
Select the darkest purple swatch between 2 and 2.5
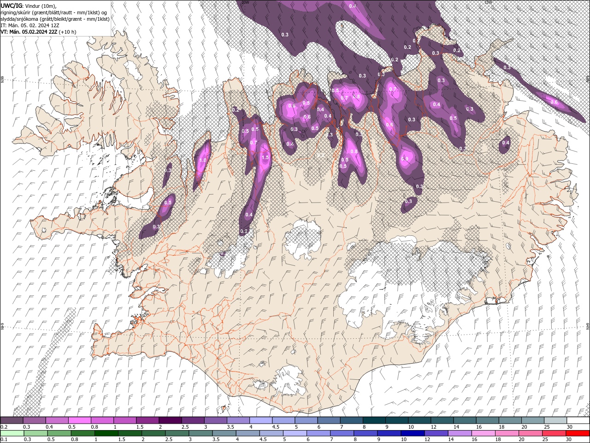click(170, 420)
